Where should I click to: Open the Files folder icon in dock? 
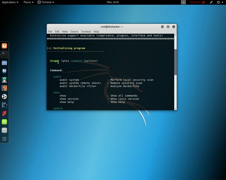tap(4, 63)
